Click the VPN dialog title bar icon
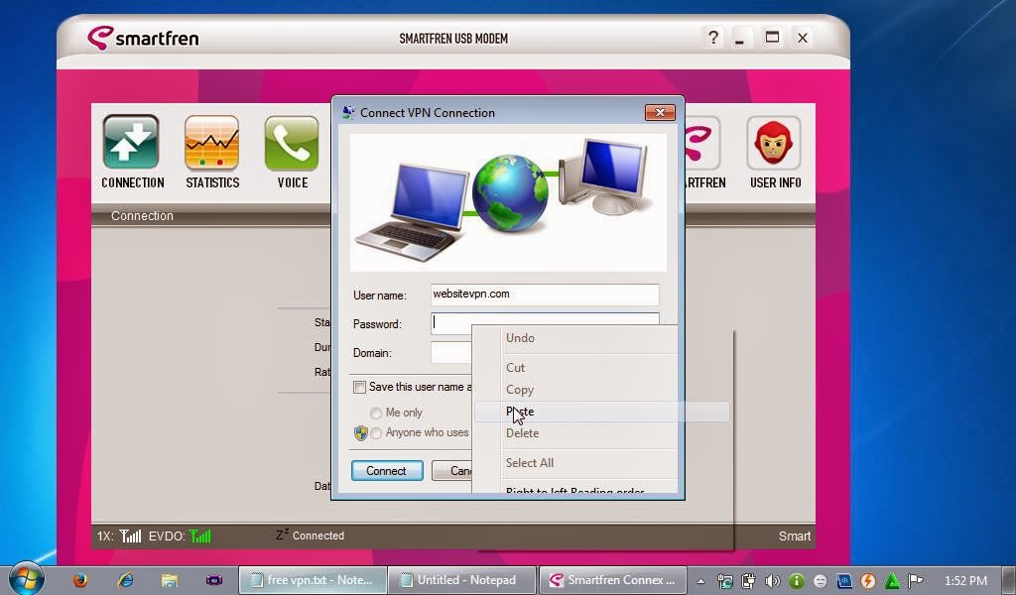Viewport: 1016px width, 595px height. click(348, 112)
